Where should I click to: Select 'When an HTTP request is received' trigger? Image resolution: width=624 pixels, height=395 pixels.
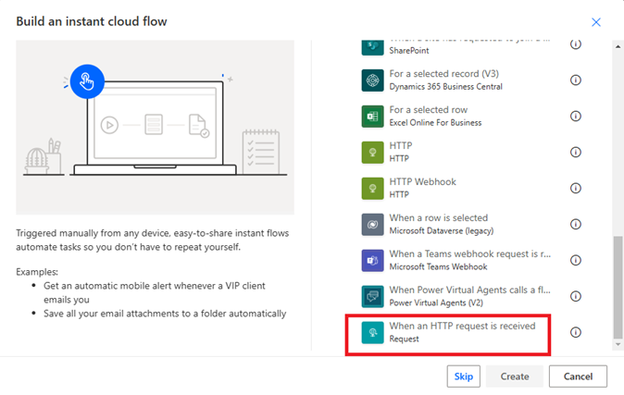462,327
